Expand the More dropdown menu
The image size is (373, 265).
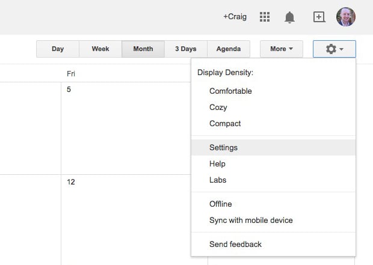pos(282,49)
